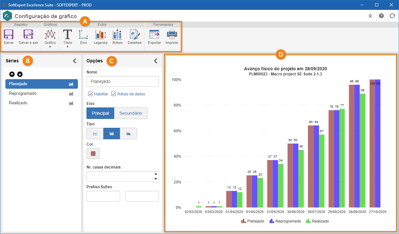Viewport: 399px width, 234px height.
Task: Click the Sufixo input field on the right
Action: click(142, 196)
